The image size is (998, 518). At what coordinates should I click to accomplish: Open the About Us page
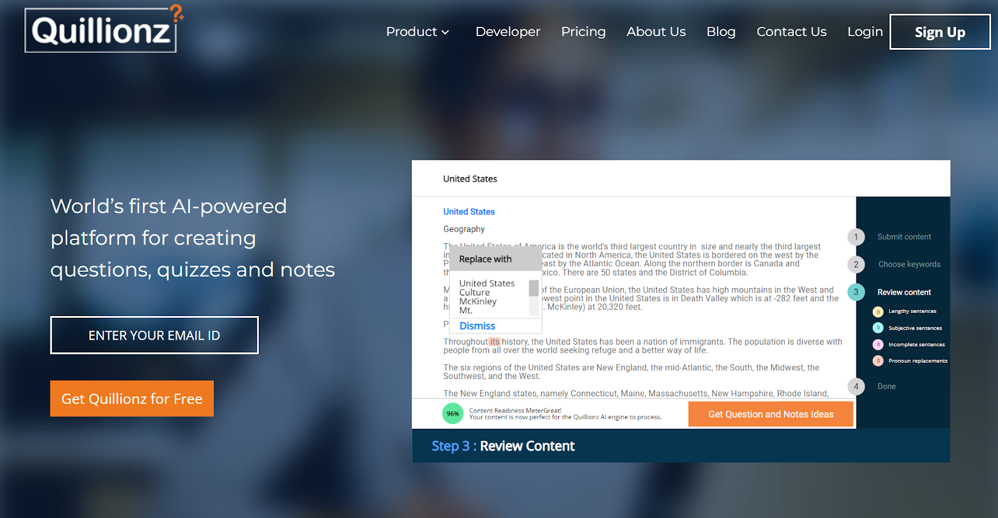click(656, 32)
